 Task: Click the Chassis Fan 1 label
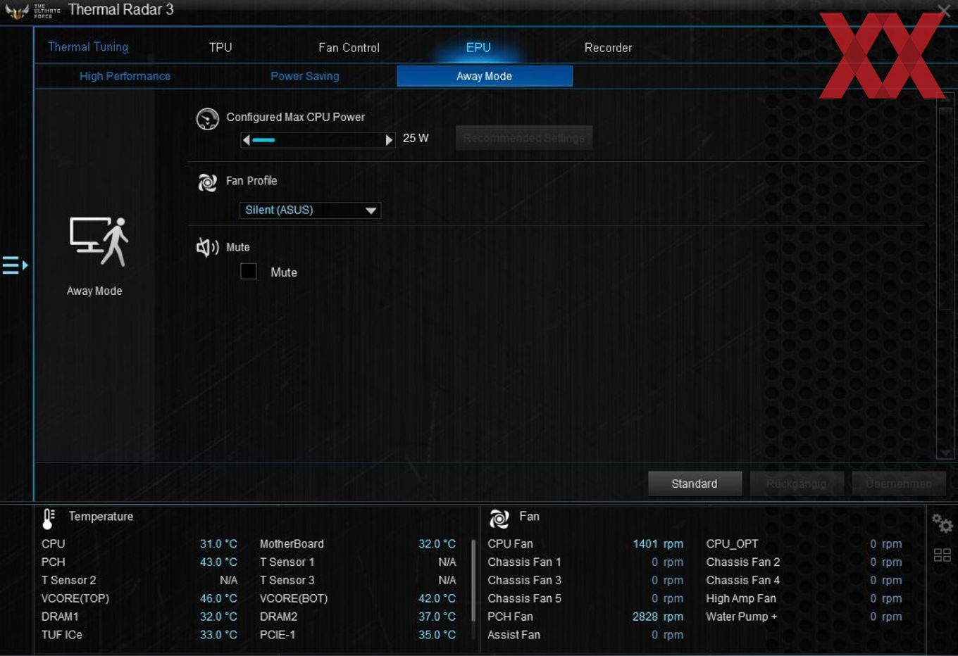[x=524, y=562]
